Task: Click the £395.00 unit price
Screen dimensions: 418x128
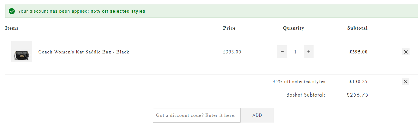Action: [232, 52]
